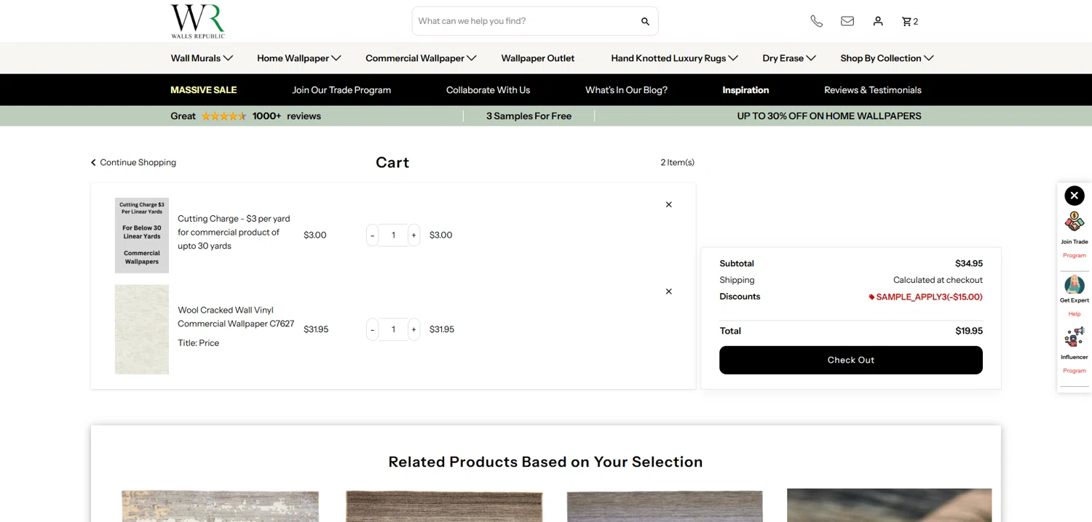Open Cutting Charge product title link

234,232
